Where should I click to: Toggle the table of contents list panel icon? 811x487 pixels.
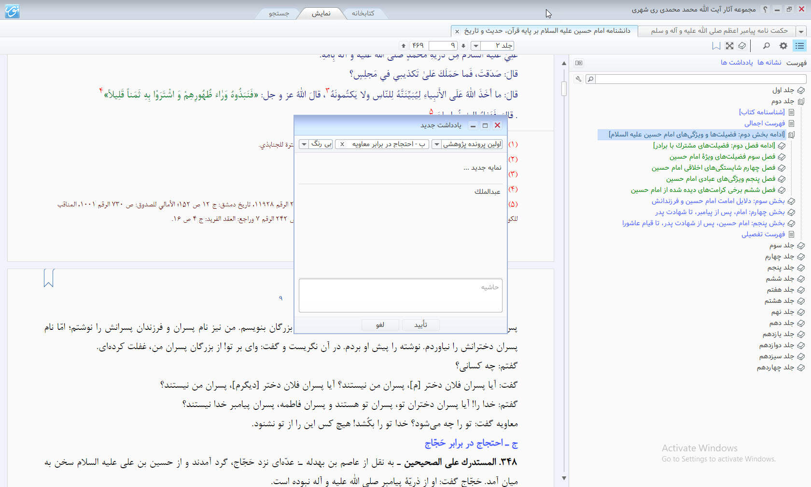[x=800, y=46]
